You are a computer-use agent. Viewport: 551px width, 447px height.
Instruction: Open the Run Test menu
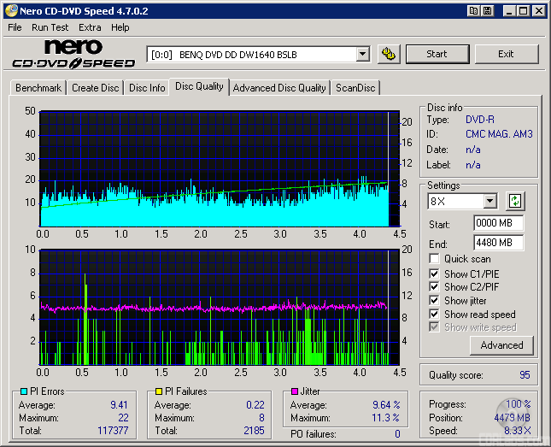(50, 27)
